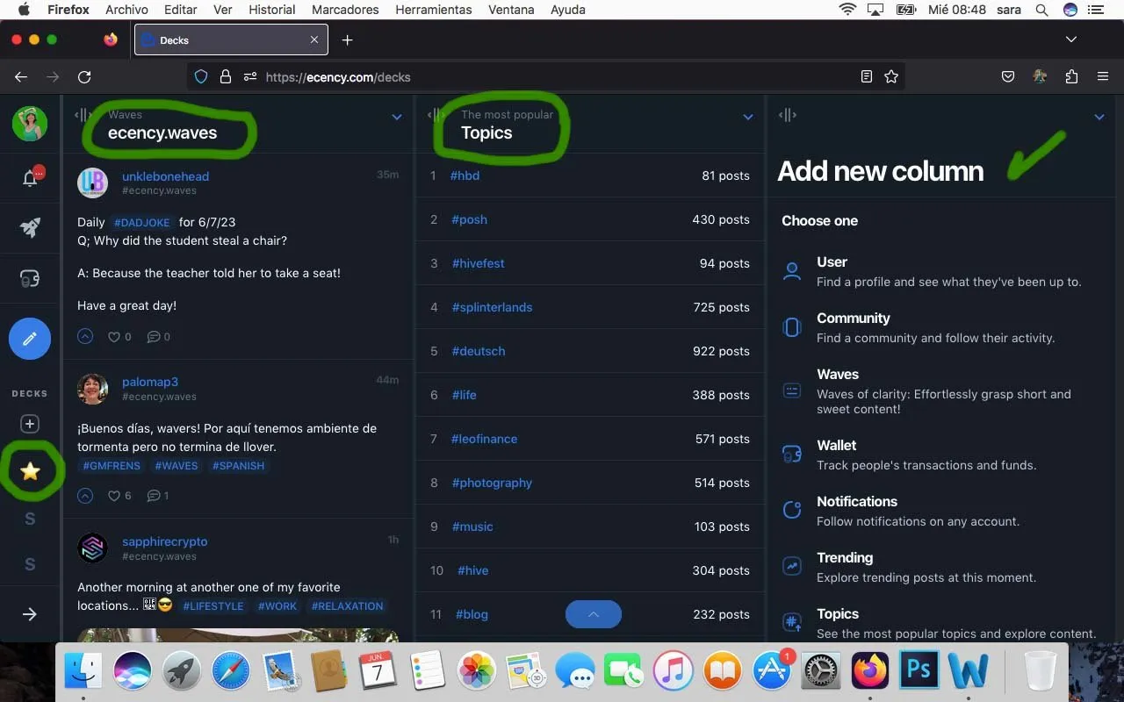Viewport: 1124px width, 702px height.
Task: Click the ecency.com address bar
Action: click(x=544, y=77)
